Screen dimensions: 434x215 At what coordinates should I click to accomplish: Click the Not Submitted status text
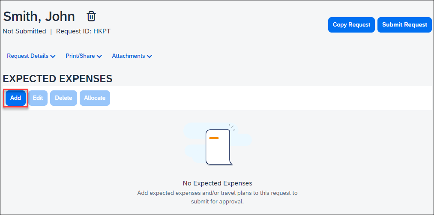coord(24,31)
